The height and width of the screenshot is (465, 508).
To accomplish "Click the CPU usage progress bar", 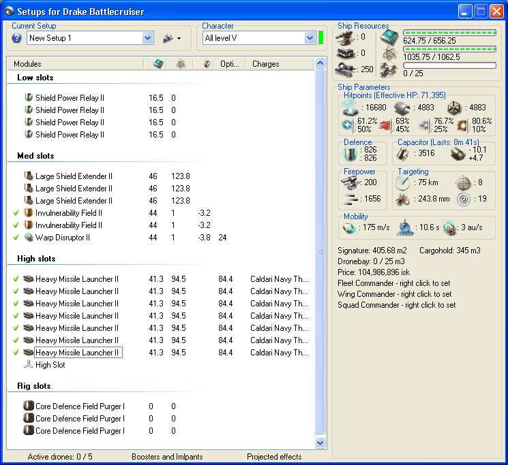I will coord(449,33).
